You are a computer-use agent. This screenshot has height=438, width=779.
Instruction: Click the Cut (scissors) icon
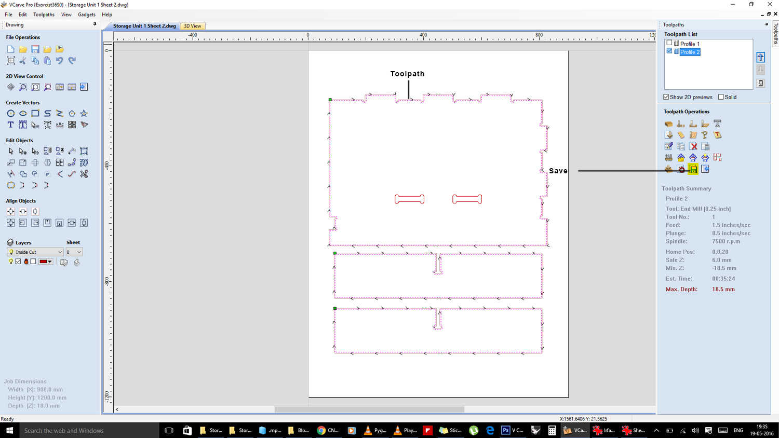point(23,61)
